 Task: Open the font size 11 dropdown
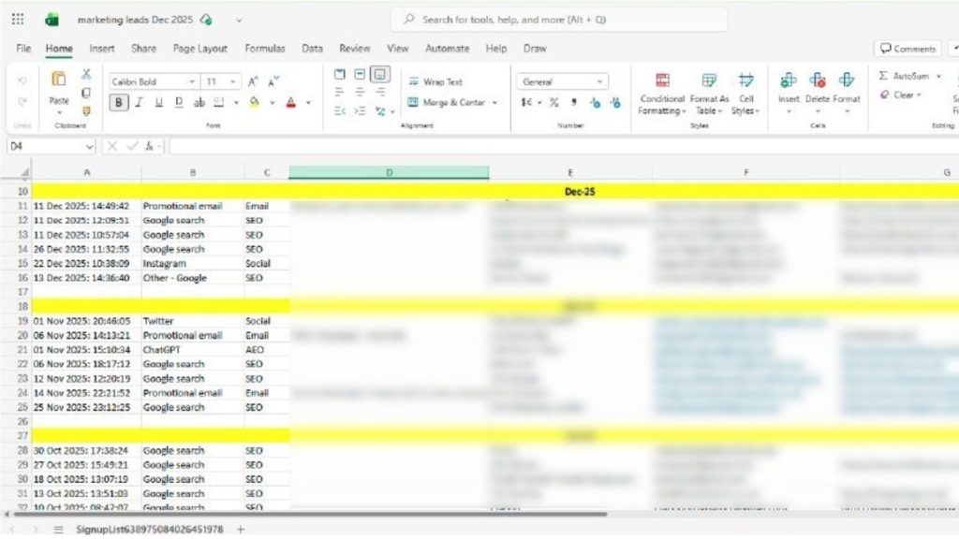233,82
